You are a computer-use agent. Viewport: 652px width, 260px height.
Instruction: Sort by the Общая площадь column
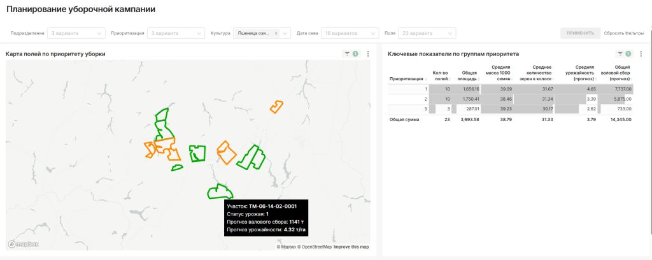click(468, 76)
